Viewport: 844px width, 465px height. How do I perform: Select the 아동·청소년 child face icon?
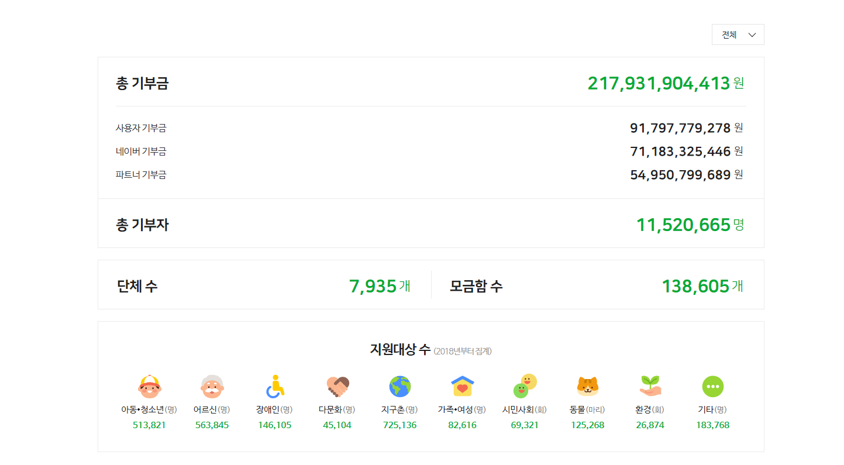(x=149, y=386)
